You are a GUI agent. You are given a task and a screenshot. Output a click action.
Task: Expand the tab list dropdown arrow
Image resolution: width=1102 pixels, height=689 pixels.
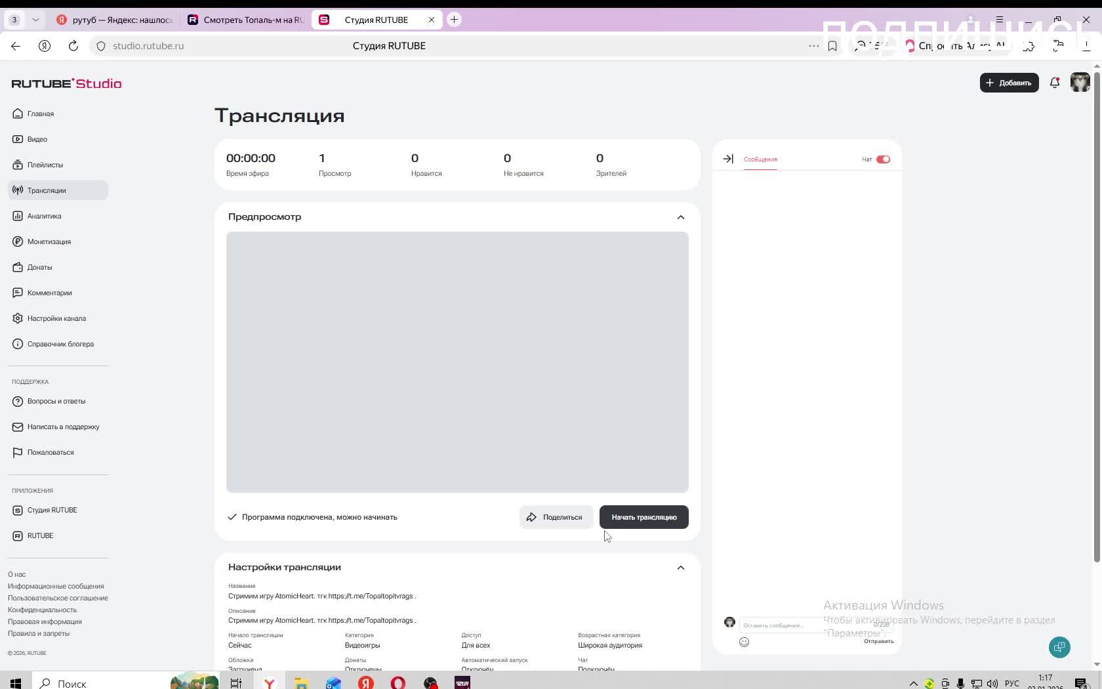[35, 20]
